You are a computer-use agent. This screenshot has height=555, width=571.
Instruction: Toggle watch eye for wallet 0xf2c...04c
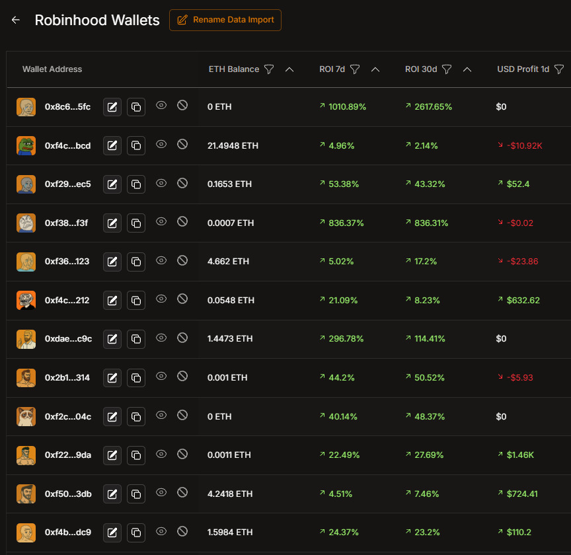pyautogui.click(x=161, y=415)
